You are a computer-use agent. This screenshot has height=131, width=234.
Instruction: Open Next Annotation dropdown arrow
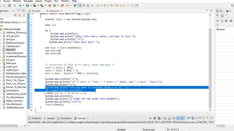[101, 5]
